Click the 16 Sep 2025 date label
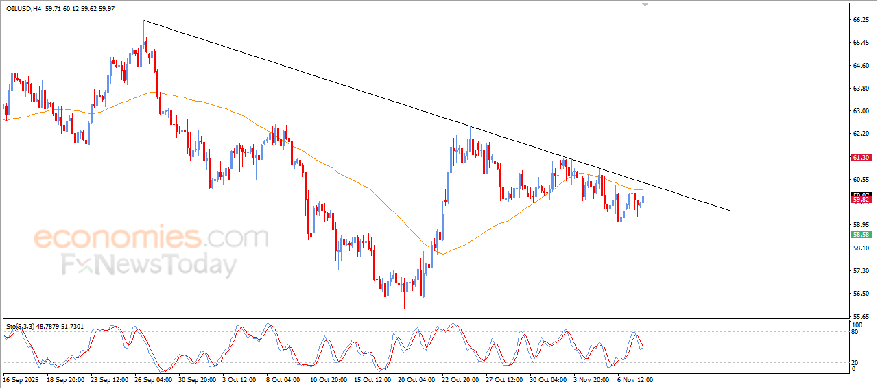The height and width of the screenshot is (389, 878). click(x=22, y=379)
